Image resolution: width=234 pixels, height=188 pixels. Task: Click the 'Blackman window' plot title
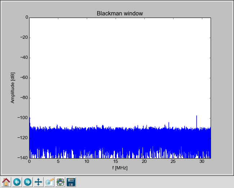pos(120,14)
